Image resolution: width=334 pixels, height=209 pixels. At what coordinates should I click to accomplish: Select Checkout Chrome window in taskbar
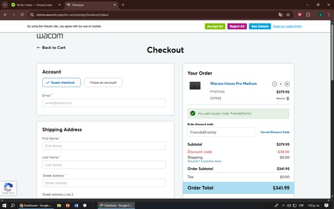click(116, 205)
